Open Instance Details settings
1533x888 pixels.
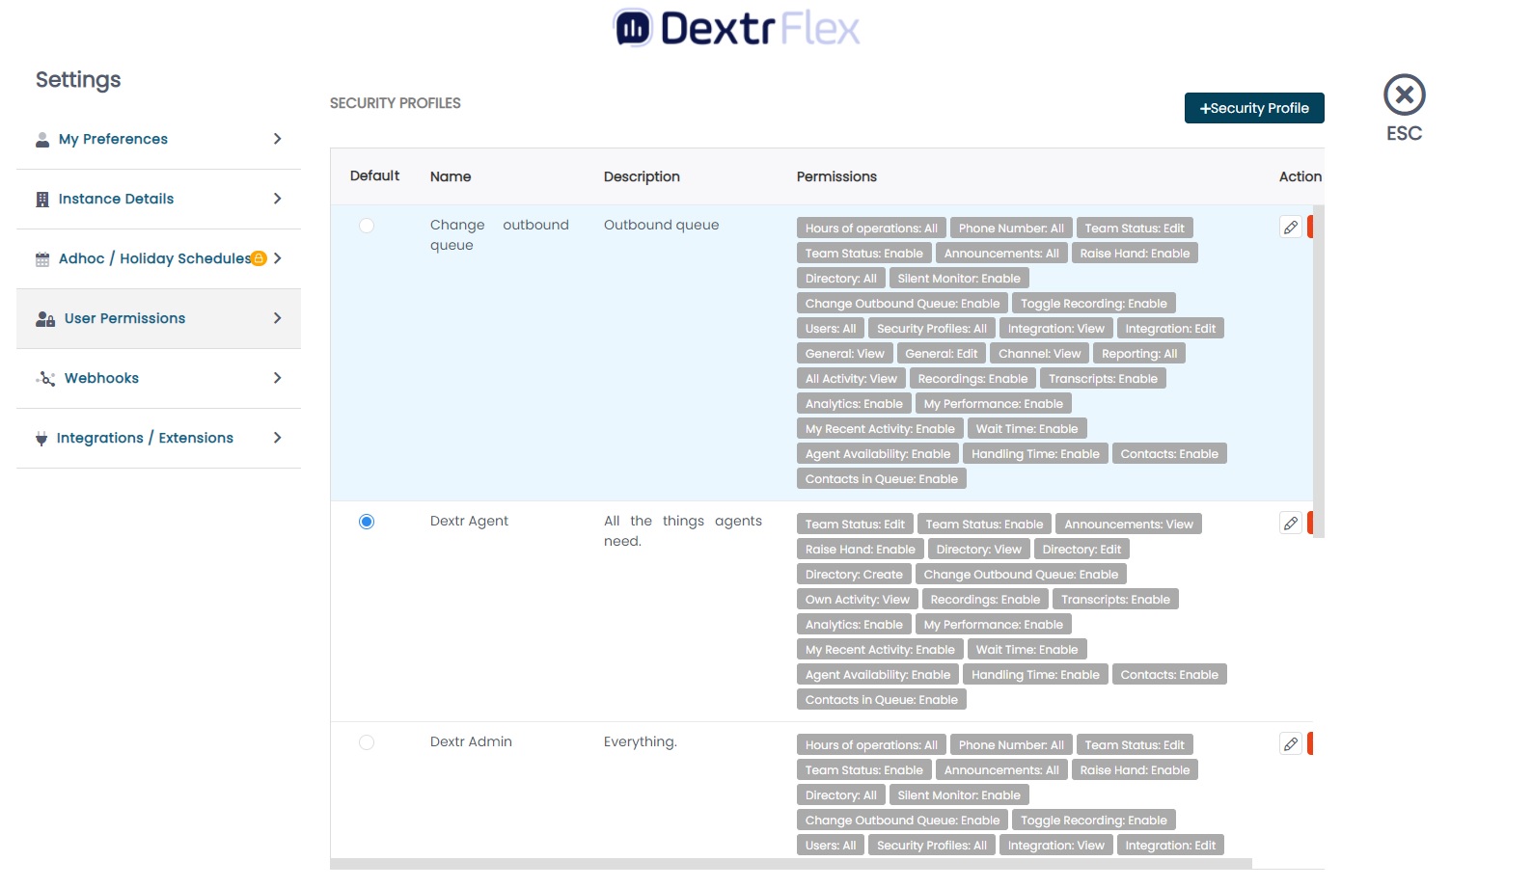[x=158, y=200]
